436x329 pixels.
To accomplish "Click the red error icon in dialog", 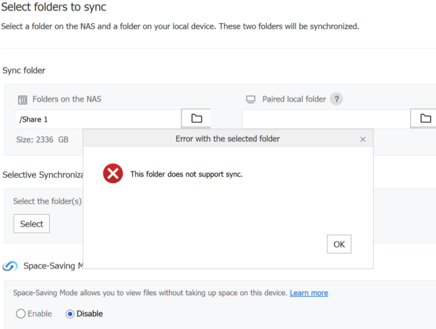I will (x=113, y=174).
